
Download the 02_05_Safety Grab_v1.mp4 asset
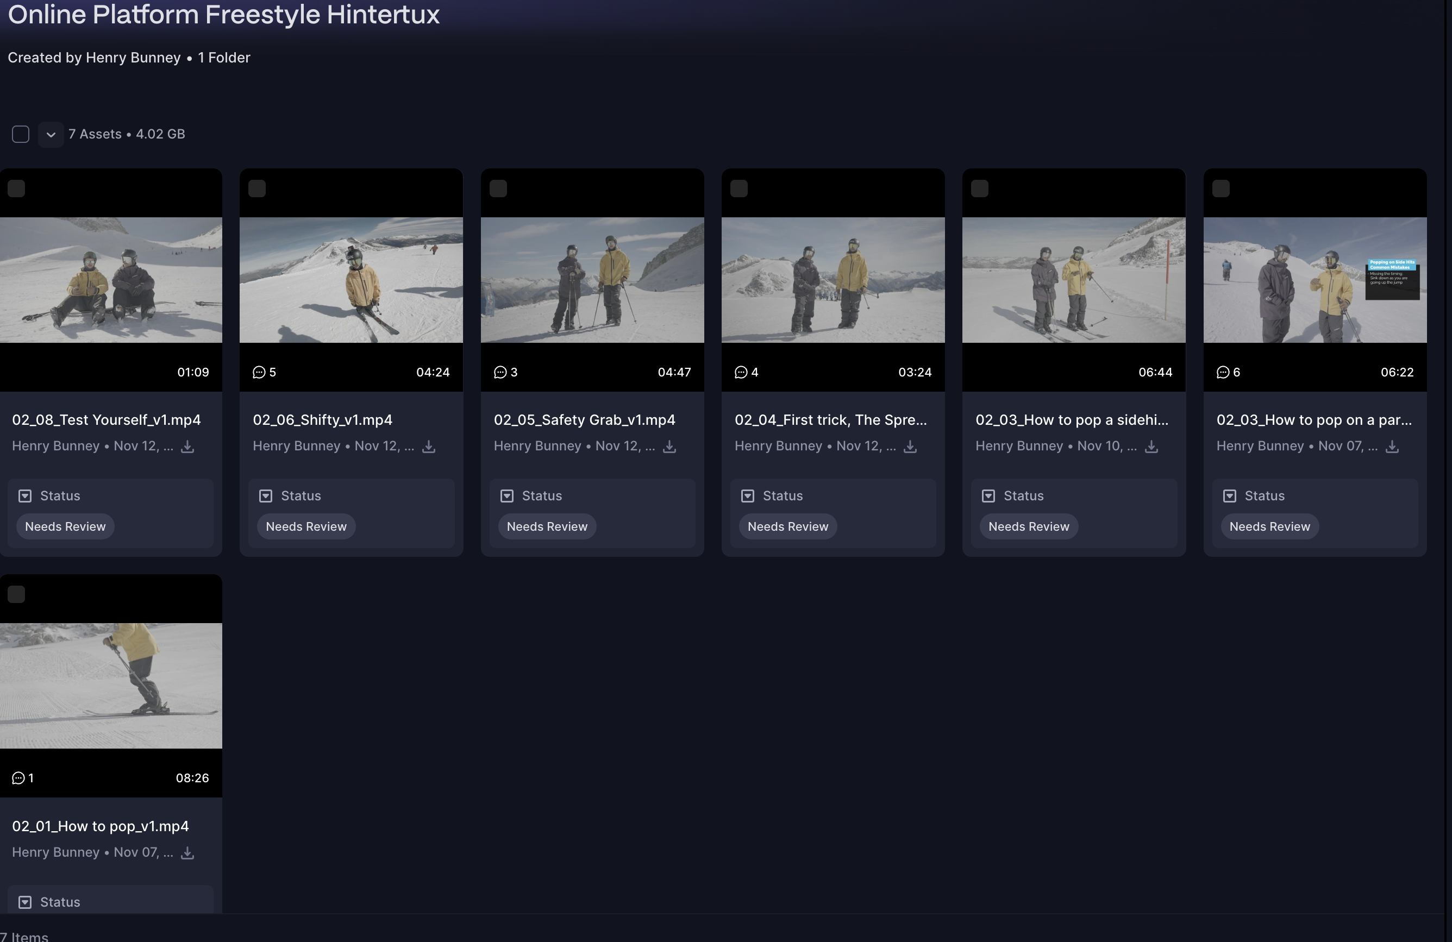click(669, 447)
